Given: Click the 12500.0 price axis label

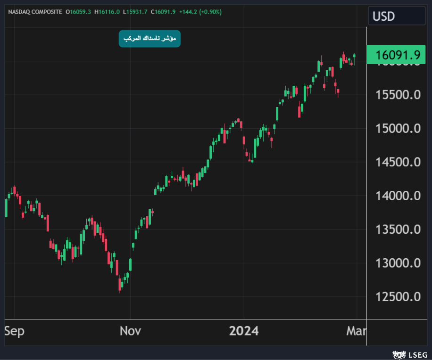Looking at the screenshot, I should 399,297.
